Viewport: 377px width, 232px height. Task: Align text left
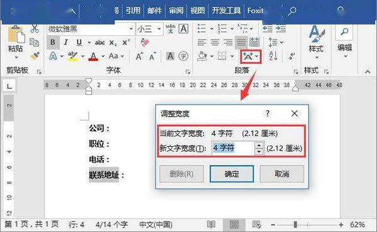click(x=202, y=43)
